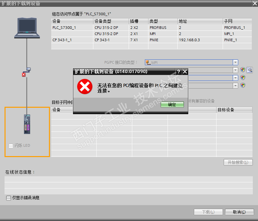Click the broken connection red X icon
The image size is (258, 221).
tap(24, 75)
